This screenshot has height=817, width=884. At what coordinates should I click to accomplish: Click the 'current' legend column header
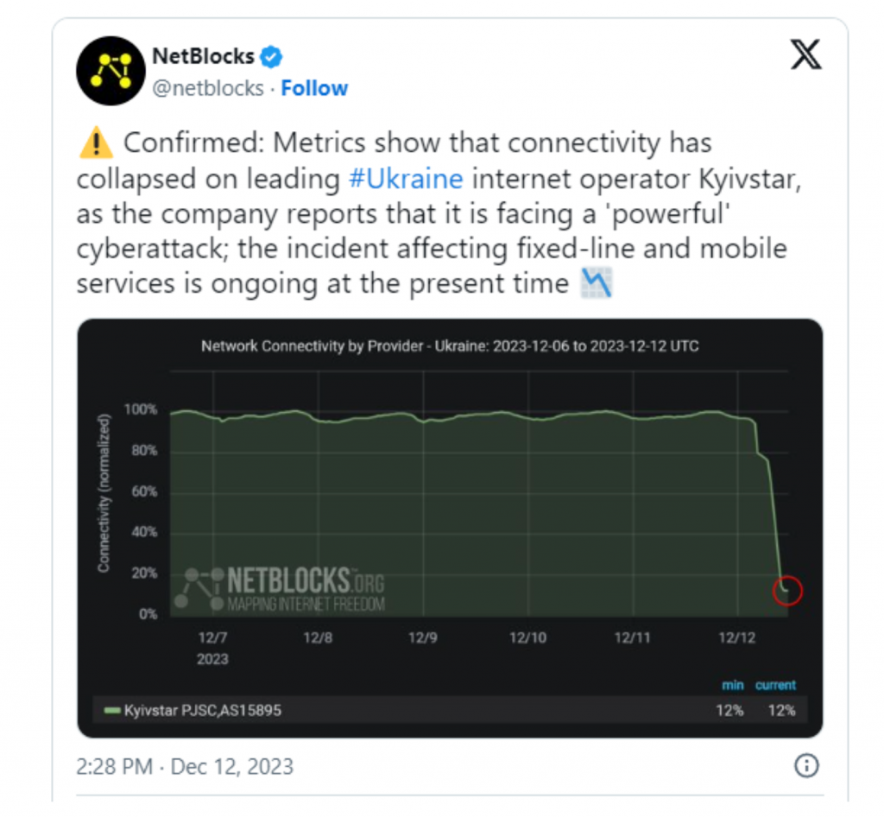[775, 685]
